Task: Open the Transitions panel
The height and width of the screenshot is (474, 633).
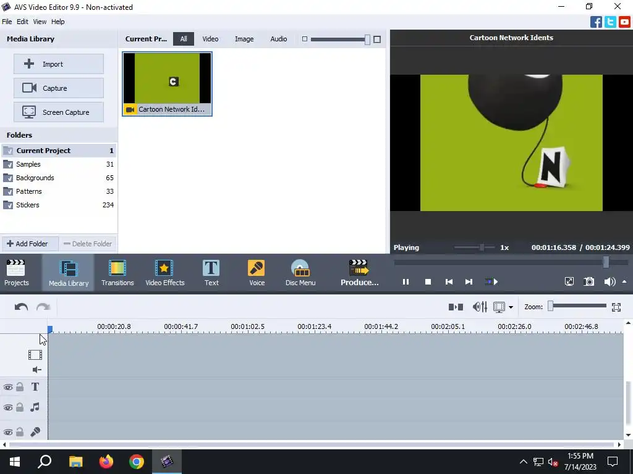Action: pyautogui.click(x=117, y=273)
